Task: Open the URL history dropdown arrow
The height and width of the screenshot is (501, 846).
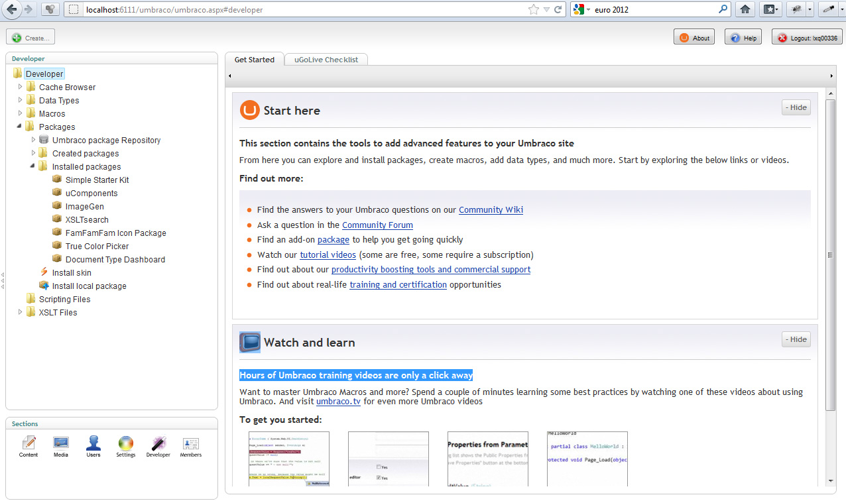Action: [x=546, y=10]
